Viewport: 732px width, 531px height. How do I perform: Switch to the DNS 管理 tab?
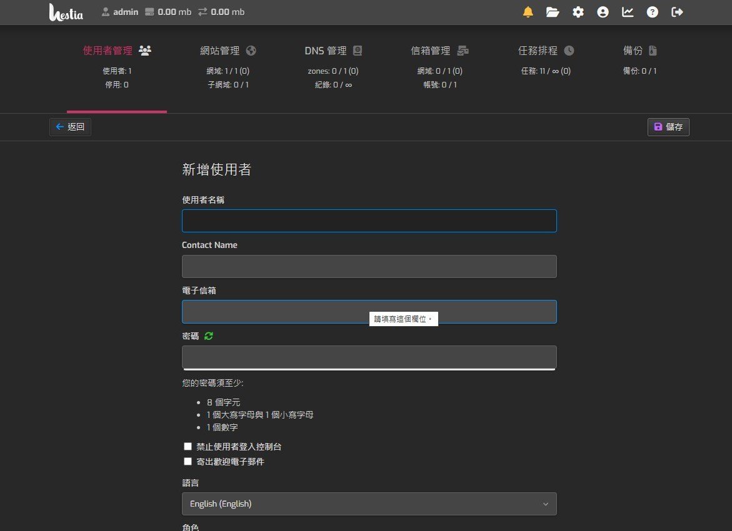pyautogui.click(x=333, y=67)
